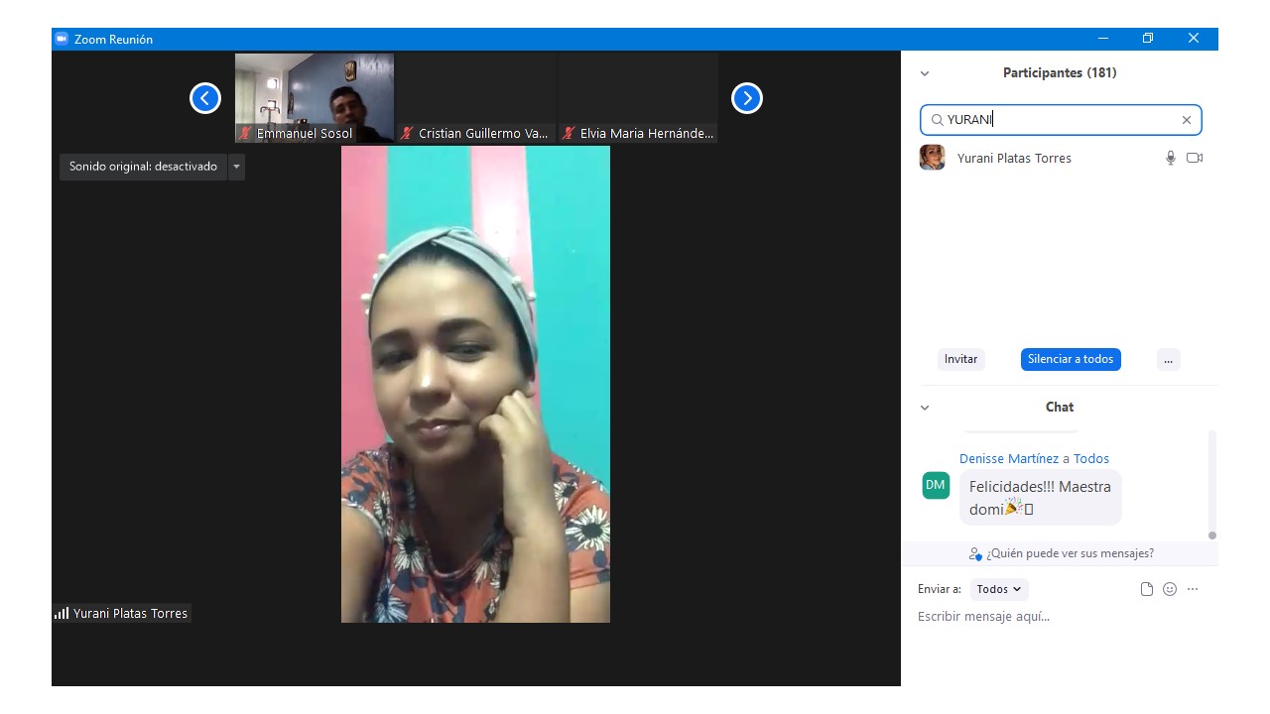Close the Zoom Reunión window

pos(1194,39)
